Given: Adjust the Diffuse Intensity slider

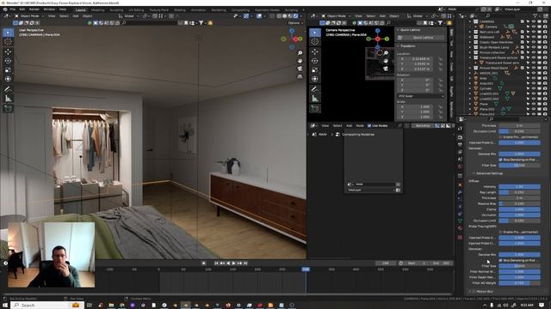Looking at the screenshot, I should tap(519, 187).
